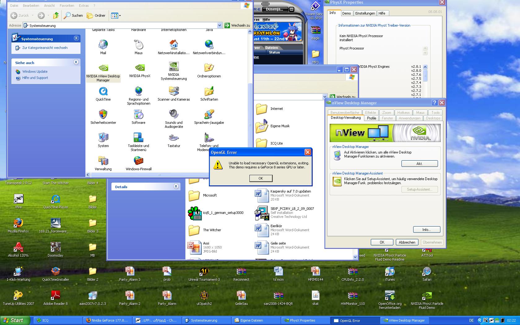
Task: Open the Windows Update link
Action: click(35, 71)
